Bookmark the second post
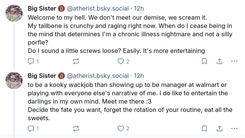The image size is (245, 138). pyautogui.click(x=204, y=129)
